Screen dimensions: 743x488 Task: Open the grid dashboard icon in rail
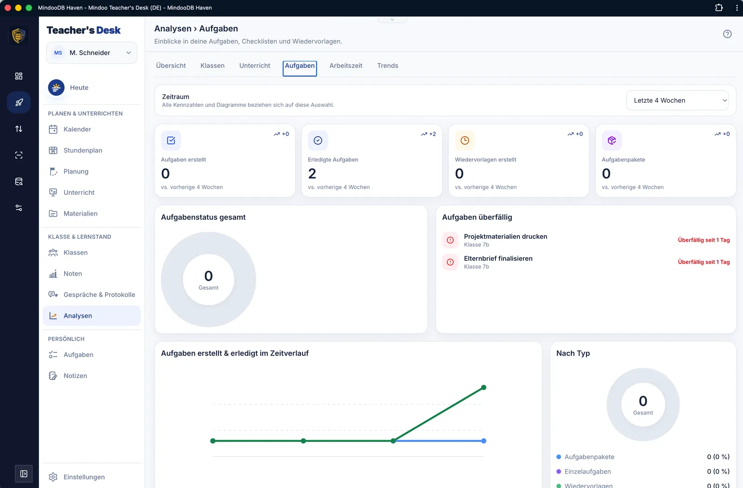(19, 76)
